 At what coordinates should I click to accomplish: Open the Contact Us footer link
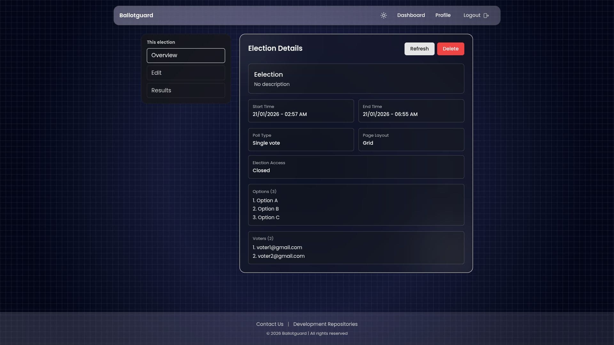tap(269, 324)
